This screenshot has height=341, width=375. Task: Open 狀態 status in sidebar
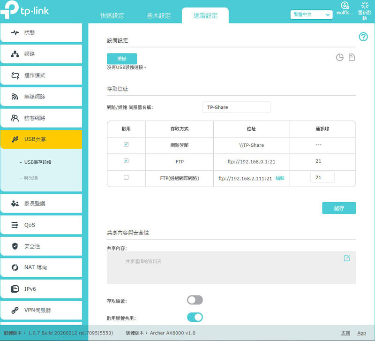[41, 32]
